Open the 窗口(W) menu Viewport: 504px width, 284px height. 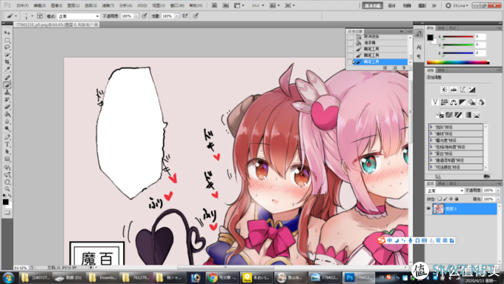tap(177, 5)
